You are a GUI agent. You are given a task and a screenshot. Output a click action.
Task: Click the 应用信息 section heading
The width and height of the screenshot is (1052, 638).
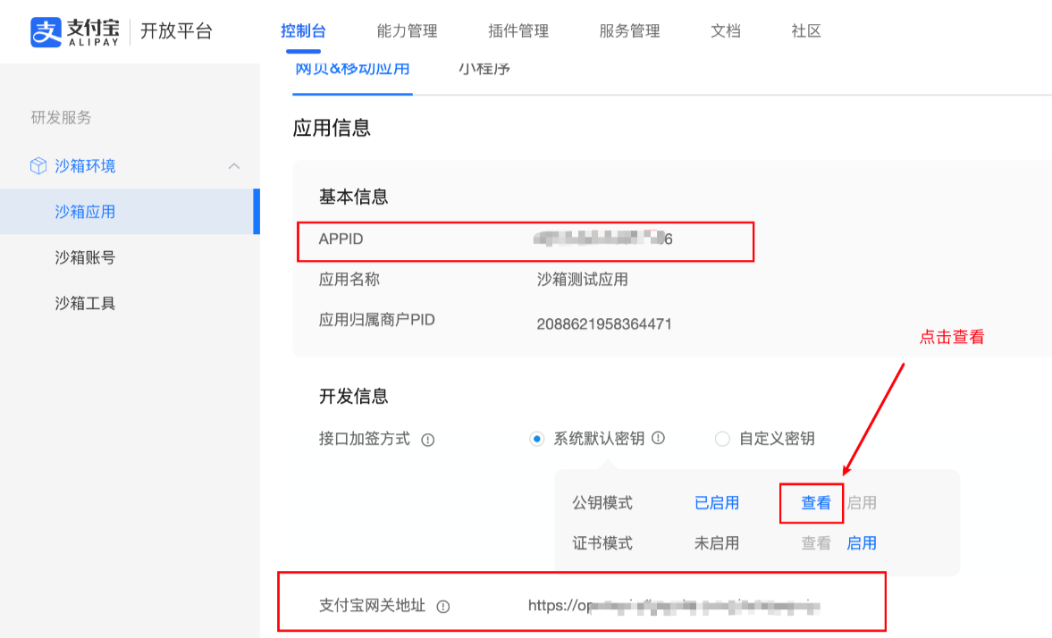332,128
